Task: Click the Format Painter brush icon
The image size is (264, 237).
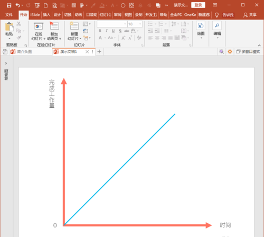Action: 19,38
